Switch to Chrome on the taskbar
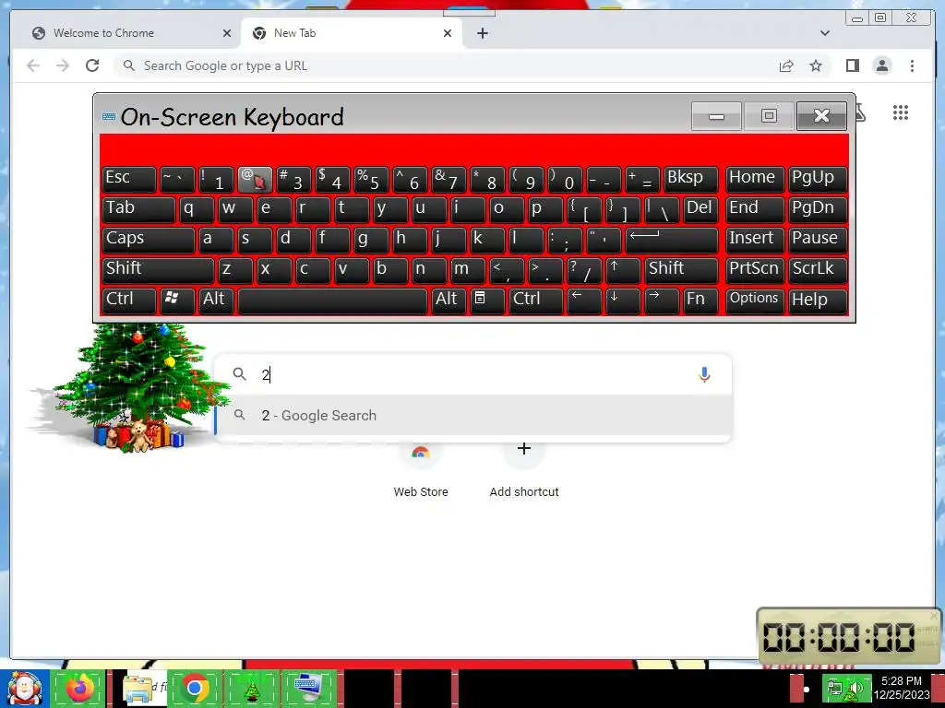 click(194, 688)
